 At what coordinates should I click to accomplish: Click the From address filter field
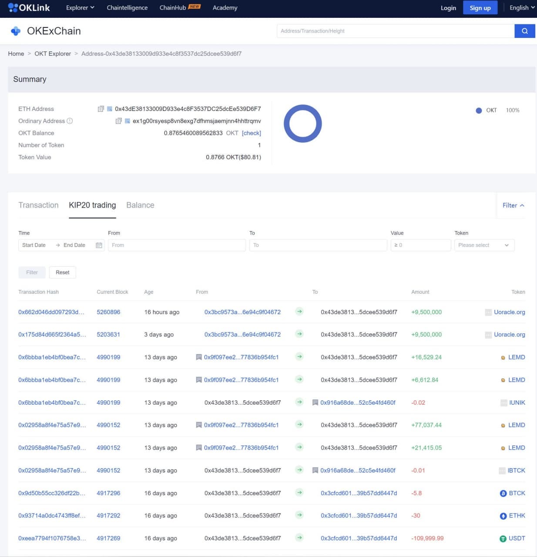pyautogui.click(x=177, y=245)
